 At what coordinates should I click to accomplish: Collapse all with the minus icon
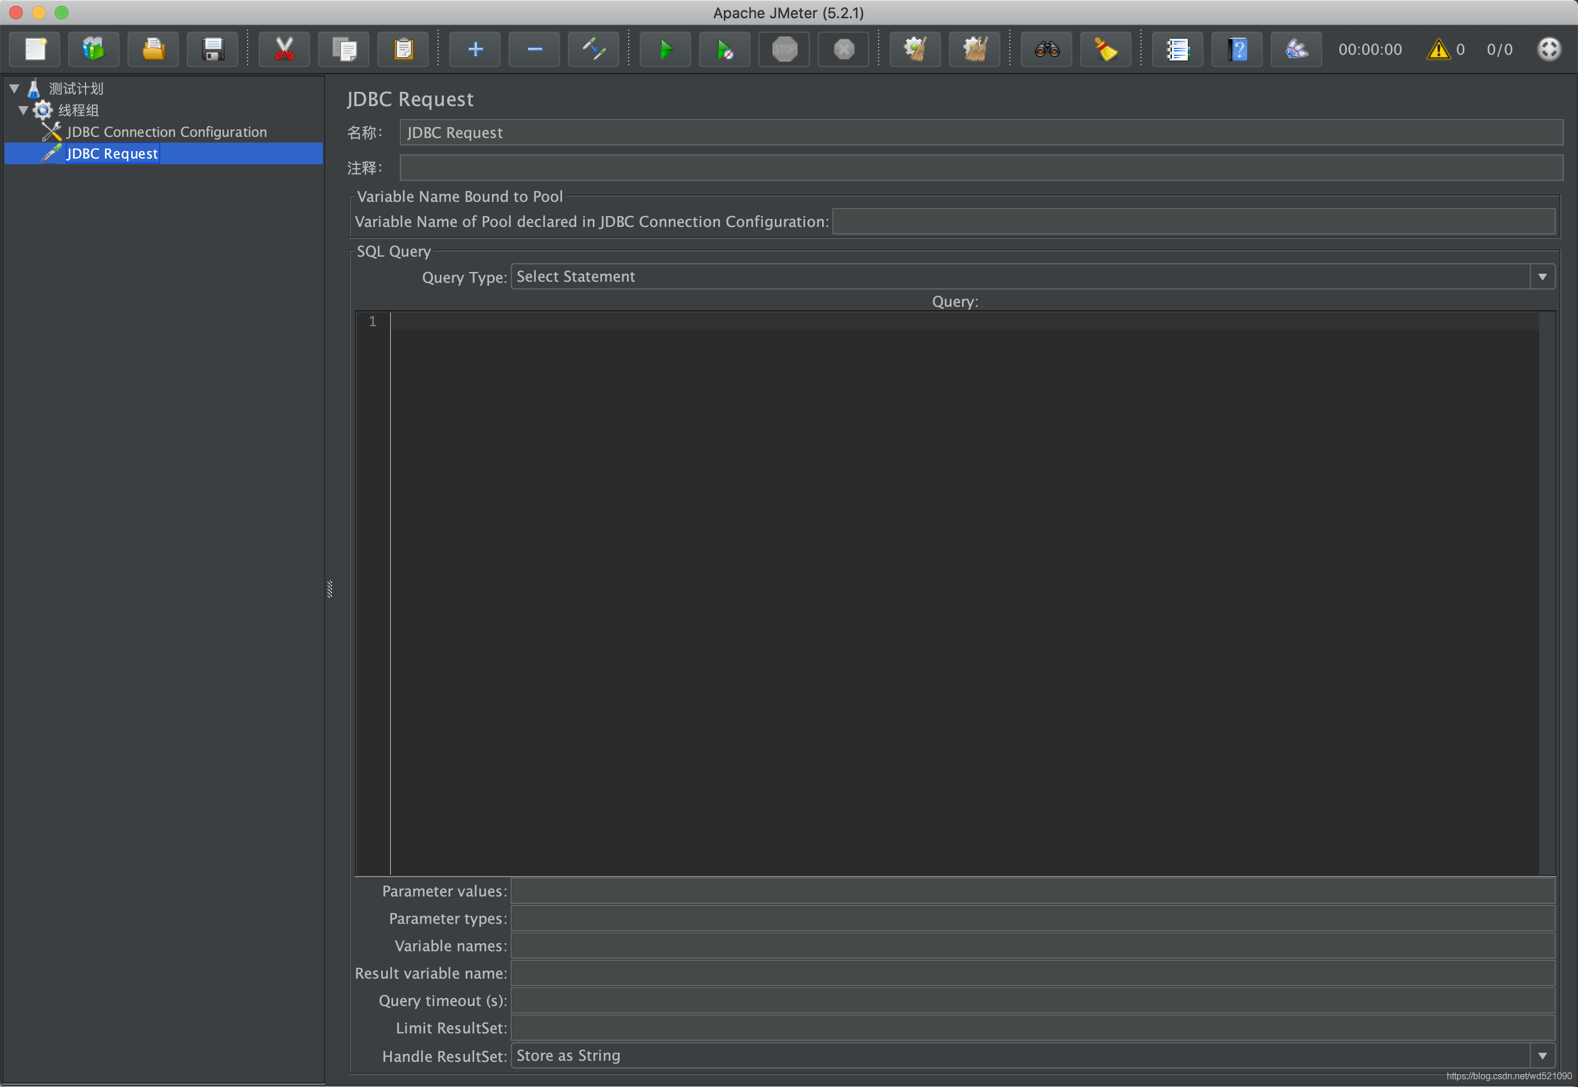(535, 49)
